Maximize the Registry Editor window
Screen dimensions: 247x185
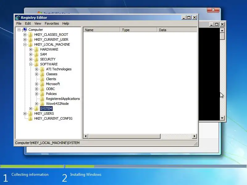(x=189, y=18)
